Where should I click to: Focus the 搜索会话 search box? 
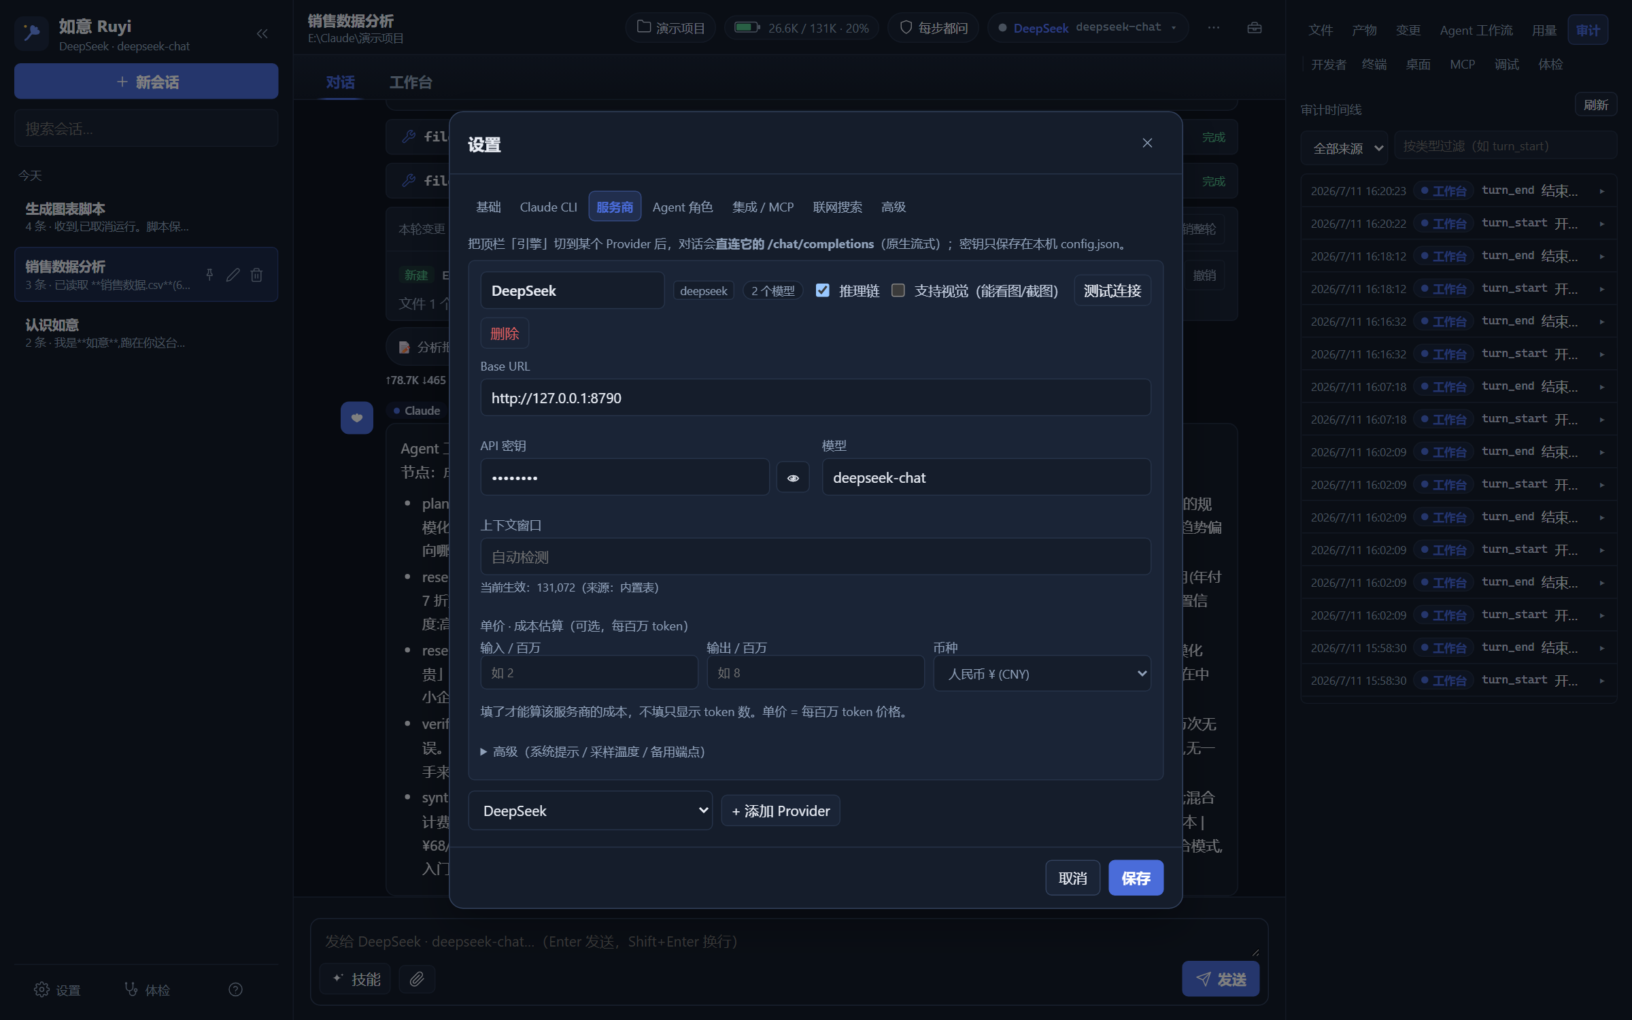(146, 129)
